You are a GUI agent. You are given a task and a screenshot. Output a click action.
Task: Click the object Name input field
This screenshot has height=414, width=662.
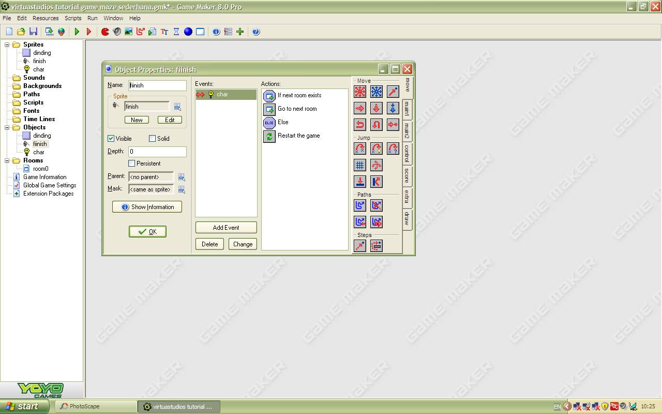157,85
